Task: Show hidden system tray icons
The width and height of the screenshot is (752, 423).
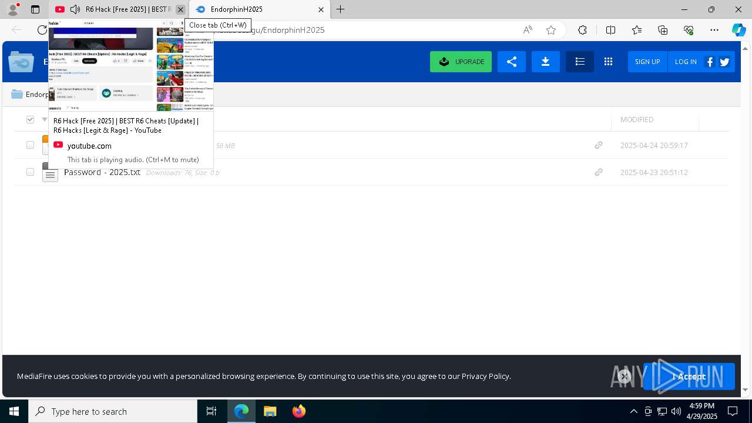Action: (633, 411)
